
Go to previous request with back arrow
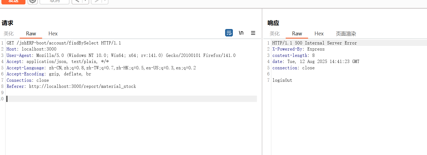[x=77, y=1]
